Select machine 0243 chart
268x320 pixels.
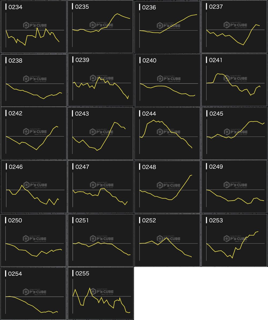click(x=100, y=133)
